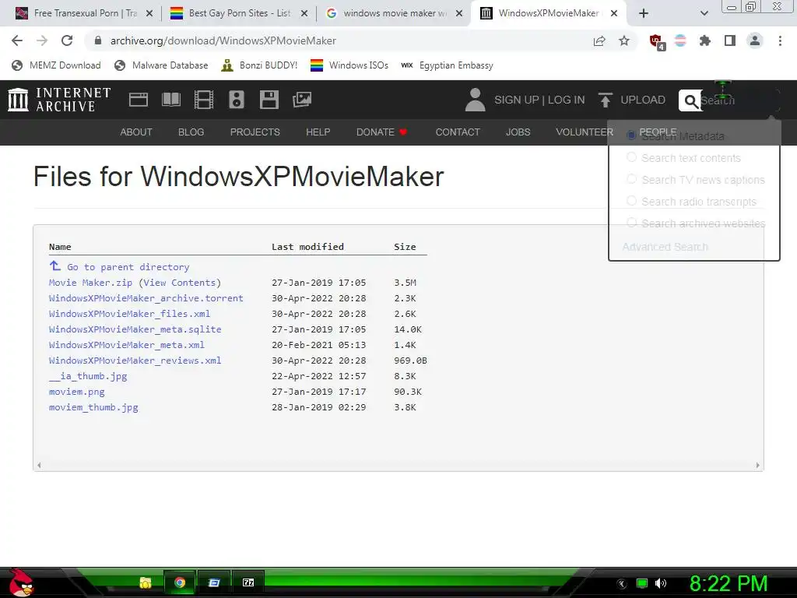Click the user avatar icon beside Sign Up
Image resolution: width=797 pixels, height=598 pixels.
pos(476,100)
